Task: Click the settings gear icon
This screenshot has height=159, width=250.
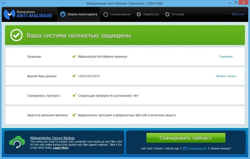Action: 139,14
